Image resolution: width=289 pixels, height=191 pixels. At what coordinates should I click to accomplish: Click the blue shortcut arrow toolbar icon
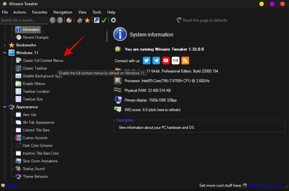pos(96,20)
